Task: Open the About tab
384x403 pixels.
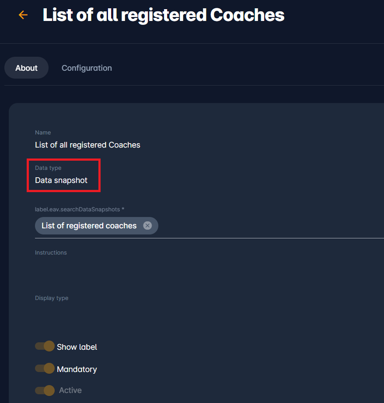Action: pos(26,68)
